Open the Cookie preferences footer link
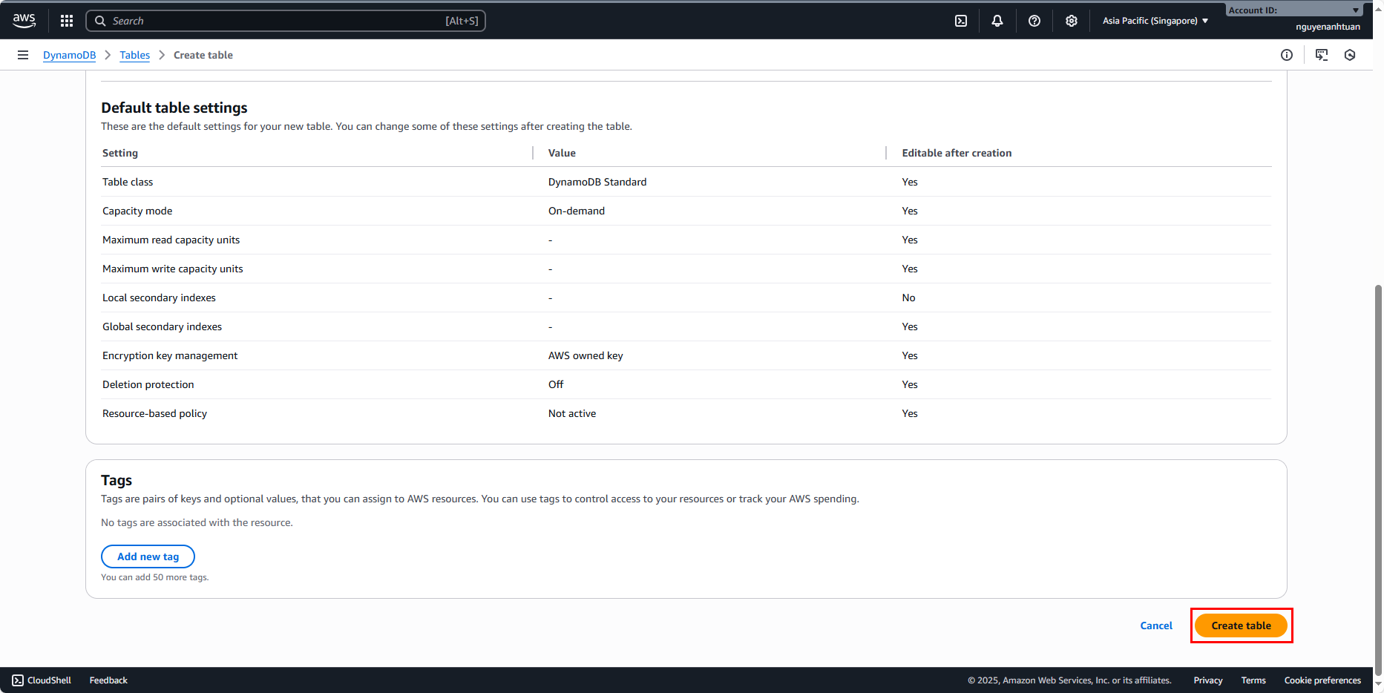This screenshot has height=693, width=1384. click(x=1322, y=680)
